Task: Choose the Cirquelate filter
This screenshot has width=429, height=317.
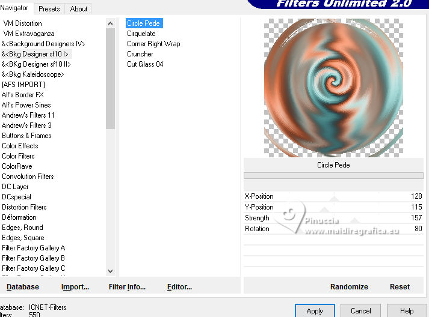Action: coord(141,34)
